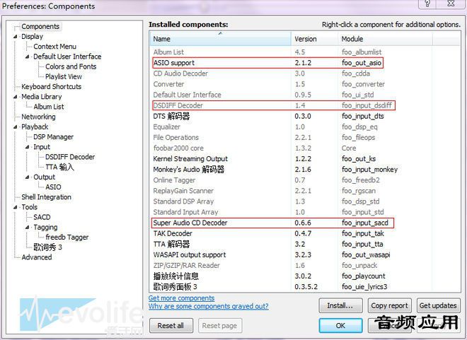Image resolution: width=467 pixels, height=340 pixels.
Task: Select the Album List row in components list
Action: coord(305,52)
